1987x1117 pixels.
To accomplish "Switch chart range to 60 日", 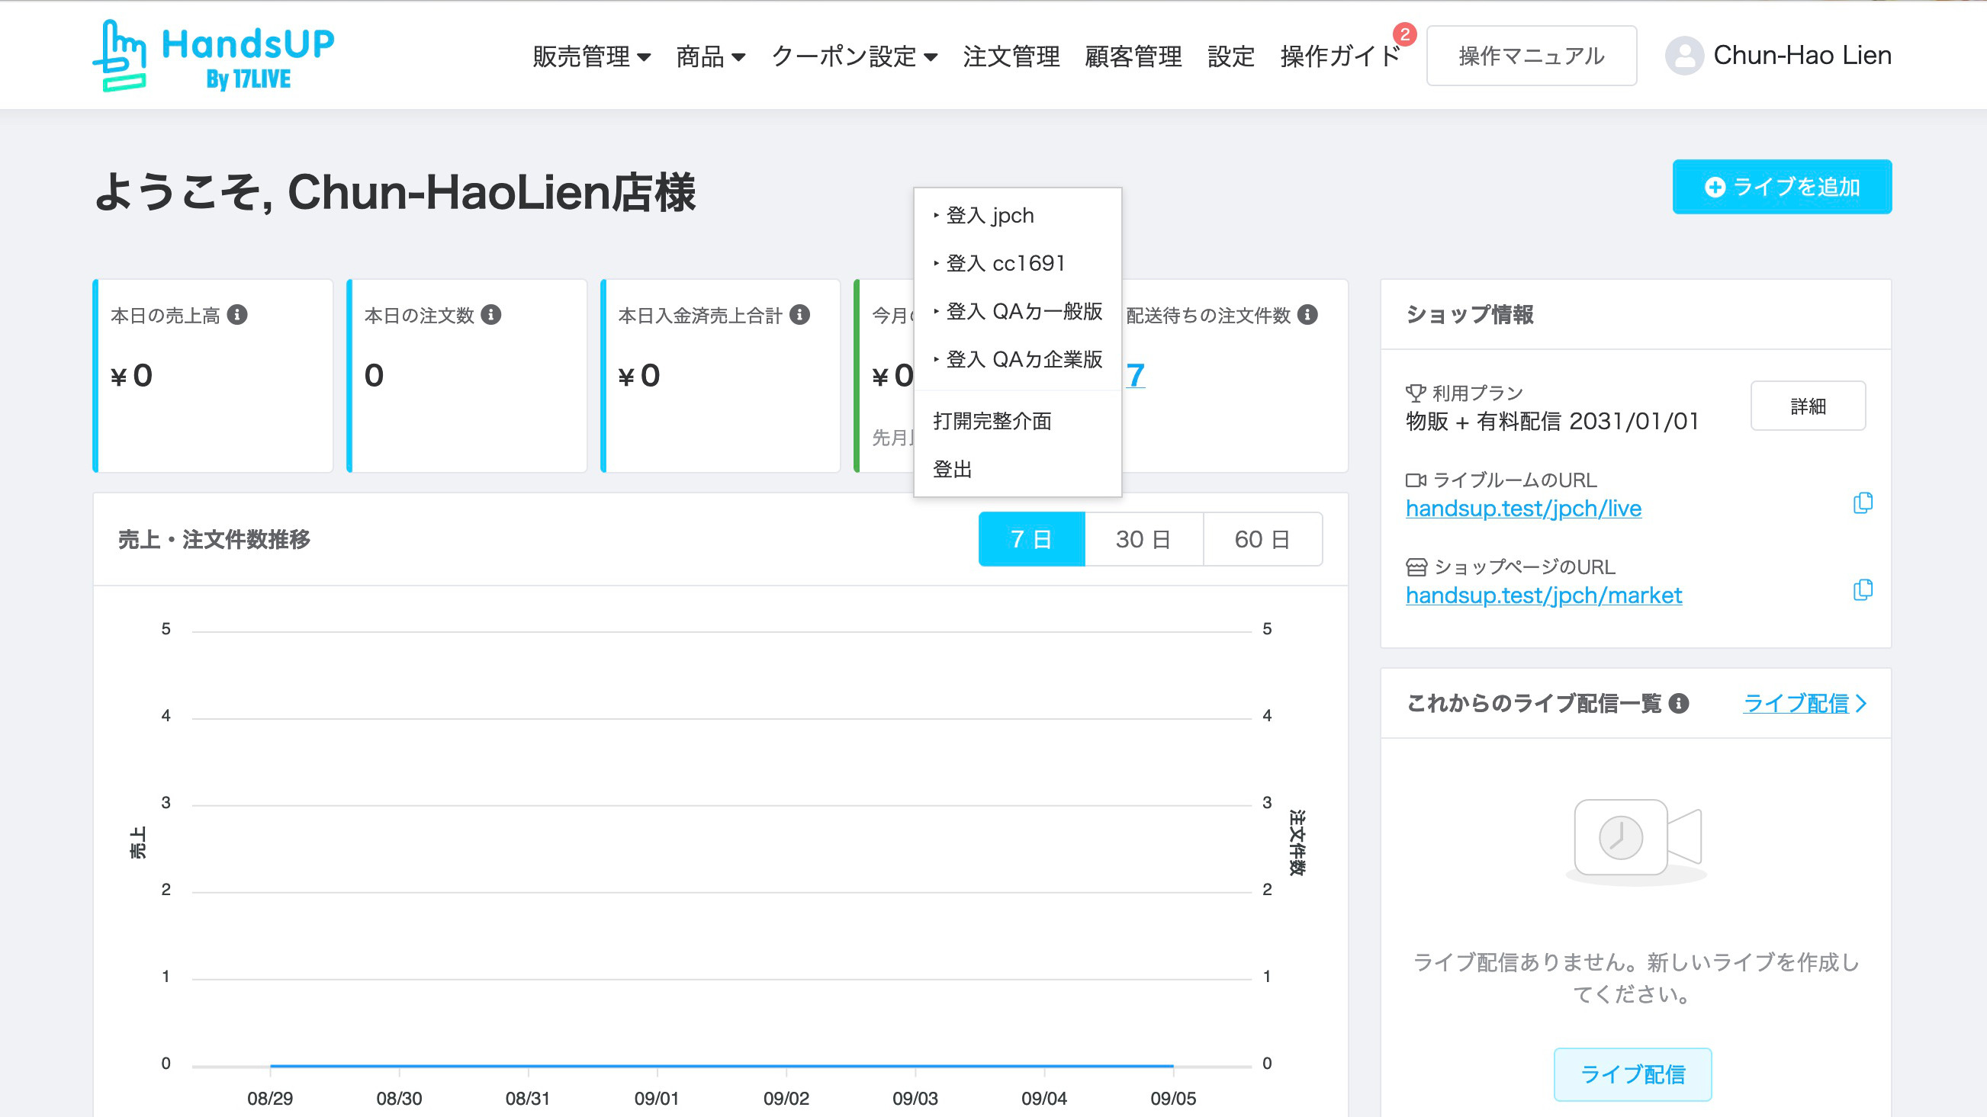I will coord(1262,539).
